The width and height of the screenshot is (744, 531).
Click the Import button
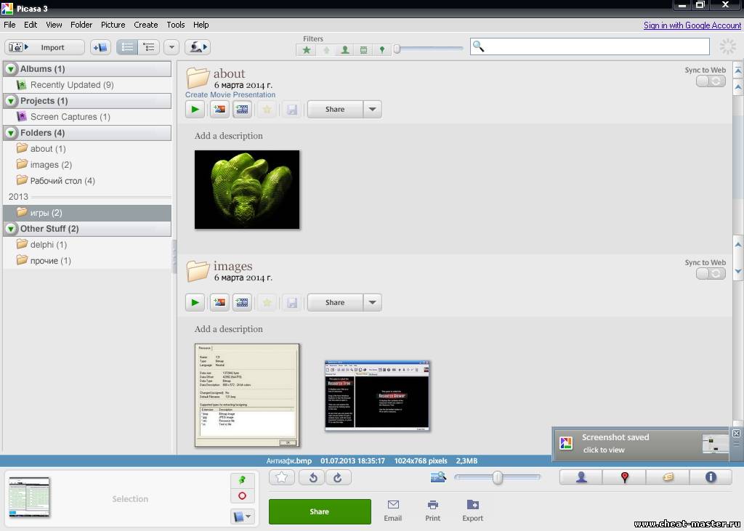point(45,47)
